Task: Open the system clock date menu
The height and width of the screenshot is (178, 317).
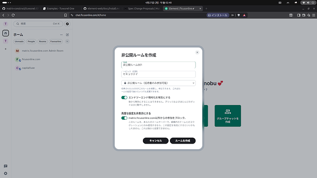Action: (x=158, y=3)
